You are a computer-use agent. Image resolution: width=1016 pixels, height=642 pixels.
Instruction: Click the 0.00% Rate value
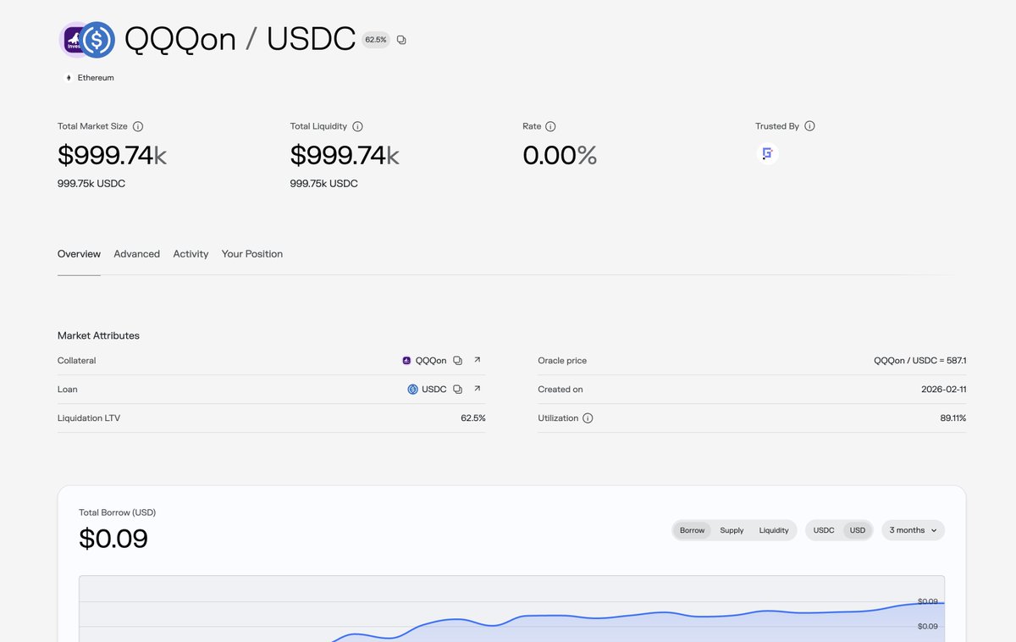click(x=560, y=155)
